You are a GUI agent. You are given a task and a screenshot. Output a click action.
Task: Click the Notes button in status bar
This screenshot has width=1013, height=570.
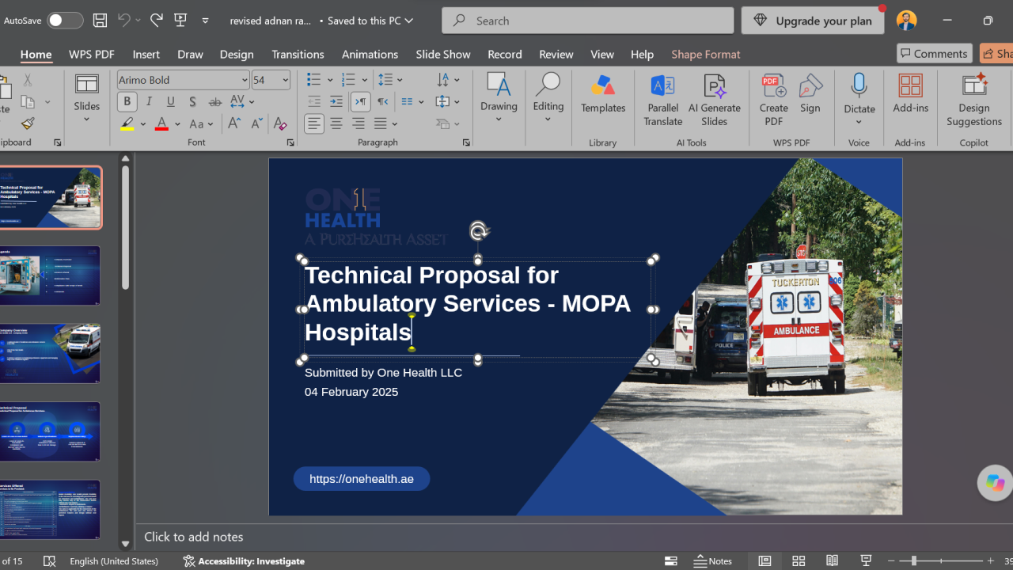point(713,560)
